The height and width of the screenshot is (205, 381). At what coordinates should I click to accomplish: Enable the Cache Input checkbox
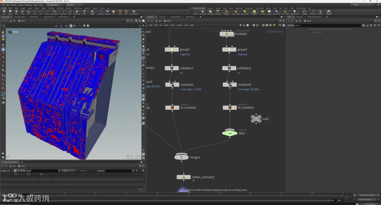(311, 32)
